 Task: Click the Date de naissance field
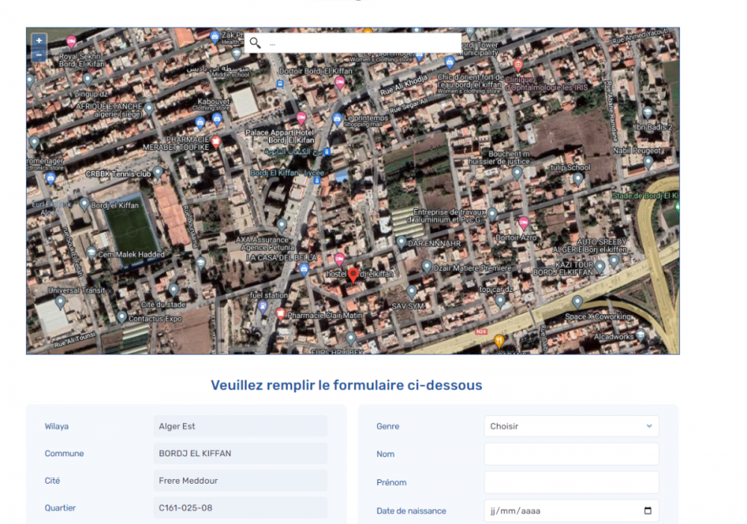click(x=560, y=511)
